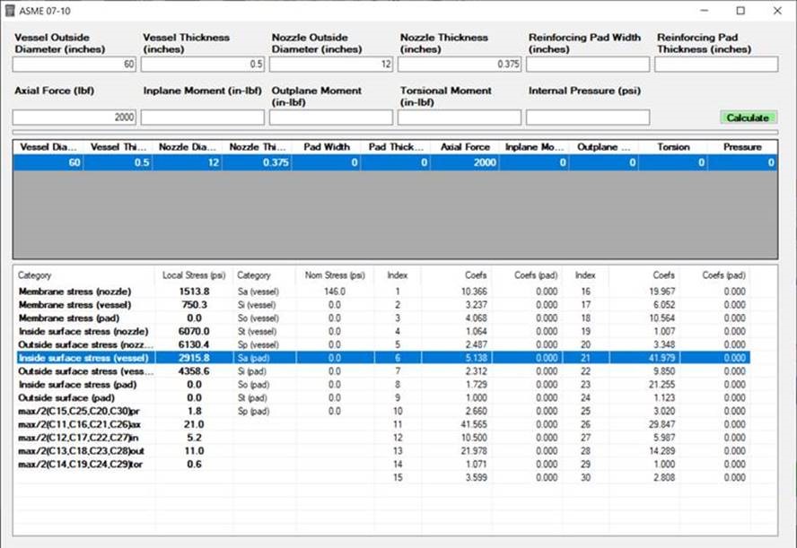Click the coefficient value 21.978
Image resolution: width=797 pixels, height=548 pixels.
pos(474,451)
